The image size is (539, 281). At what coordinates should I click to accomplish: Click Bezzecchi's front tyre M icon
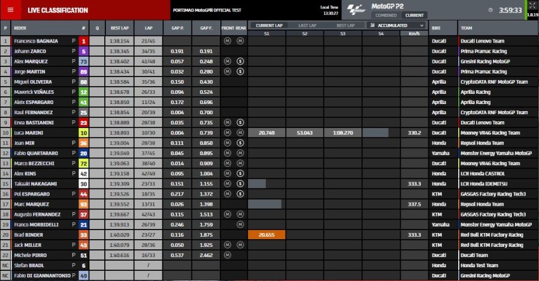click(x=227, y=163)
